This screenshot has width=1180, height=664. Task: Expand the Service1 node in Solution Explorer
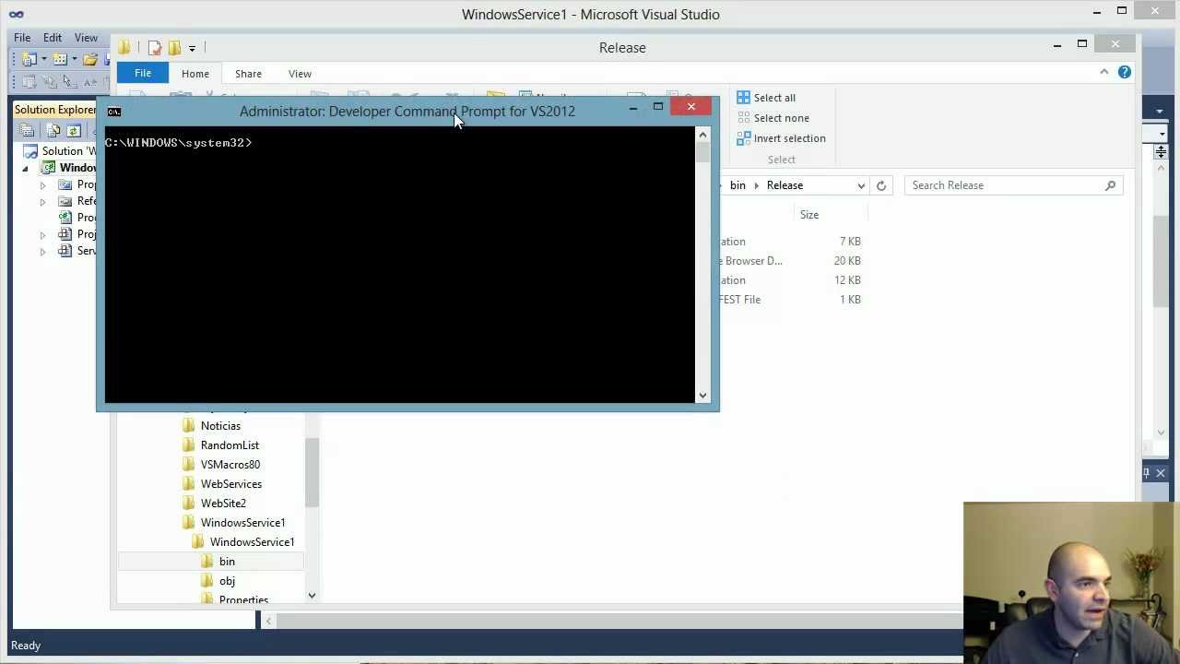(x=42, y=251)
